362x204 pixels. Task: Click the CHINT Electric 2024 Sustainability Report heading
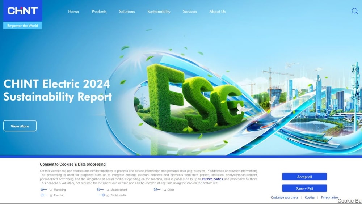click(x=58, y=90)
